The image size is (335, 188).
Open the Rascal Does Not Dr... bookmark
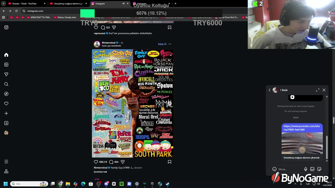(x=227, y=17)
